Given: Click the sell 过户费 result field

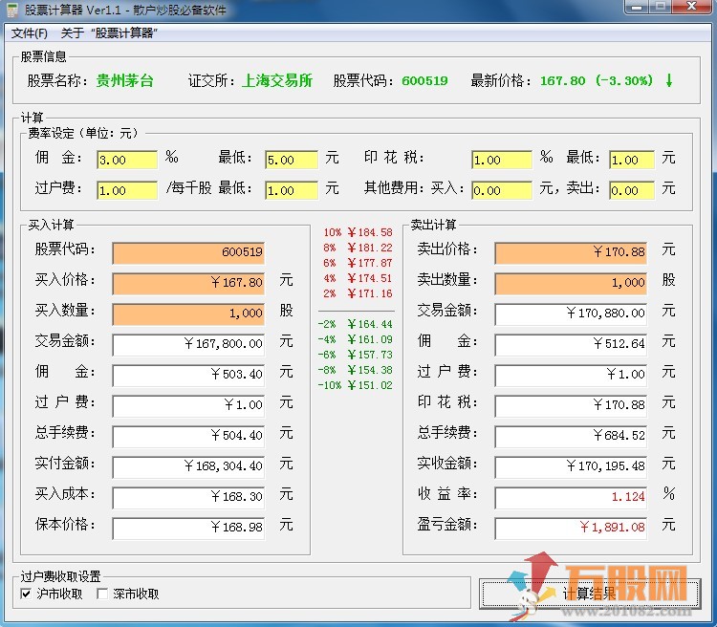Looking at the screenshot, I should coord(571,375).
